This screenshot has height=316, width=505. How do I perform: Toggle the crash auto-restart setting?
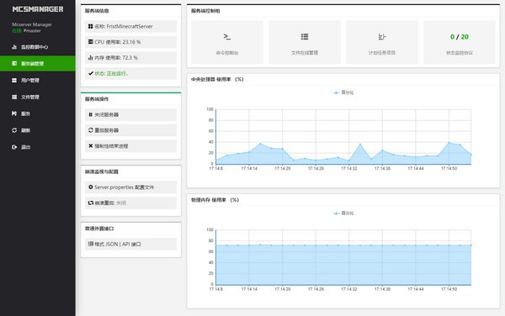tap(130, 203)
